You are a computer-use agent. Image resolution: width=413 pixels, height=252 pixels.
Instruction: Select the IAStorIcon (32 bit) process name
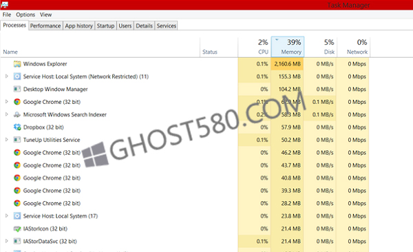[45, 229]
